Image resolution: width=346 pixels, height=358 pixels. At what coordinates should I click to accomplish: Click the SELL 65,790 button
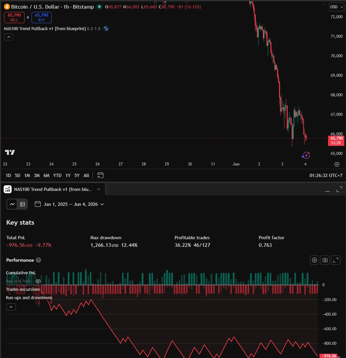pos(14,17)
